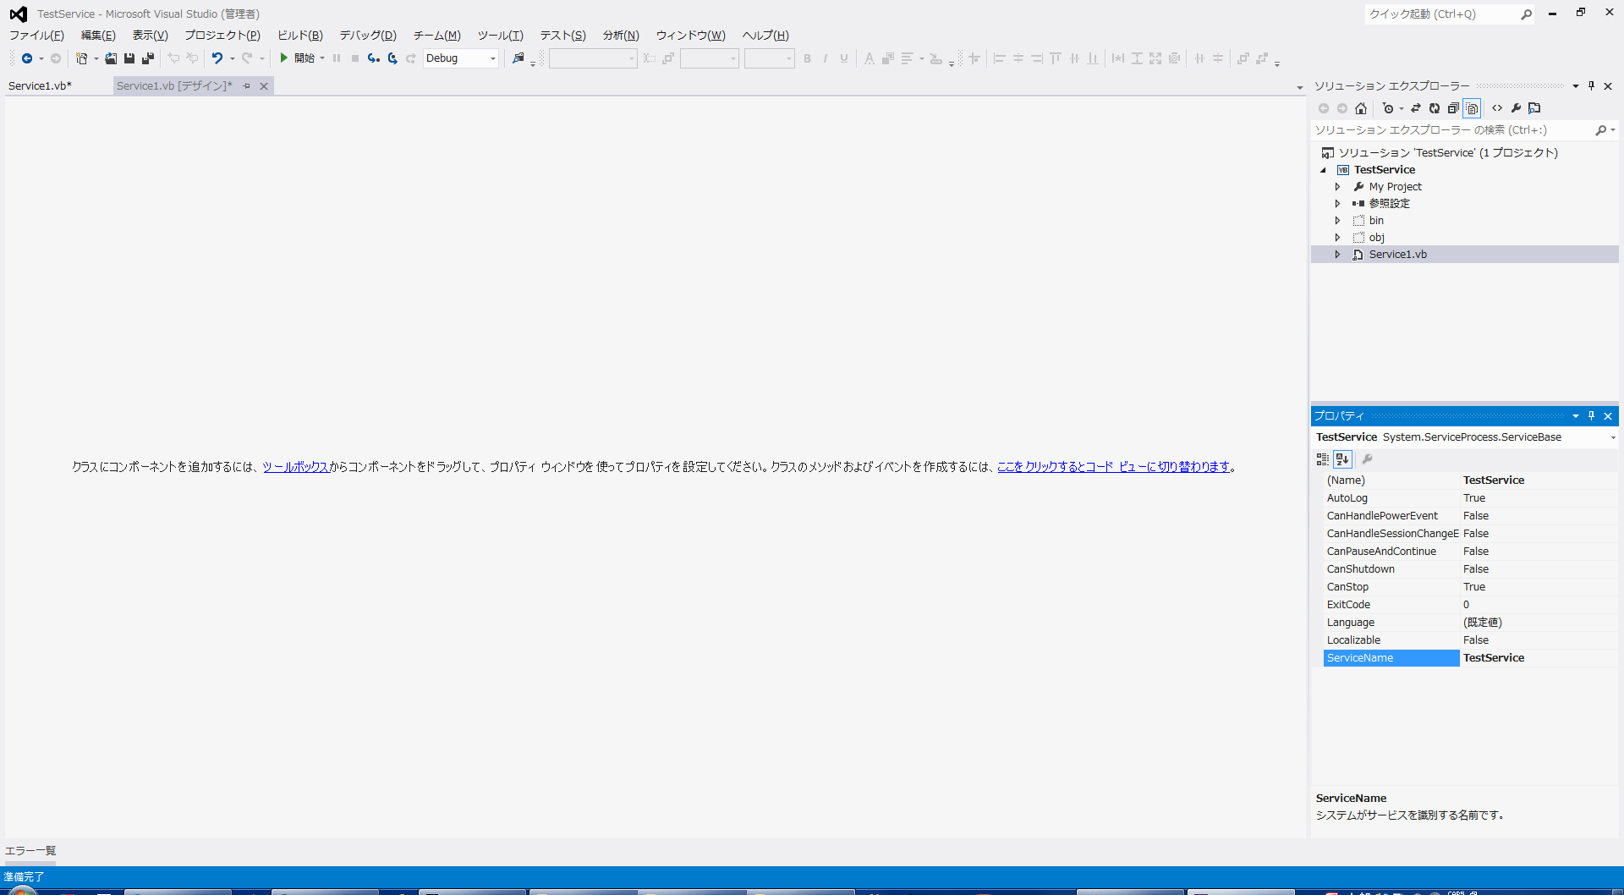Close the Properties panel

(x=1608, y=416)
